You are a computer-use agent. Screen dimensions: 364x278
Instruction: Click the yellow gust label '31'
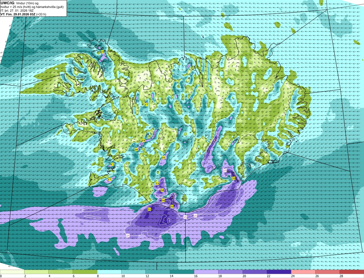(x=149, y=209)
